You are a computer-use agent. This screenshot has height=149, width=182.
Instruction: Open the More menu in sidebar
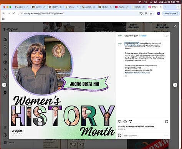click(x=9, y=142)
